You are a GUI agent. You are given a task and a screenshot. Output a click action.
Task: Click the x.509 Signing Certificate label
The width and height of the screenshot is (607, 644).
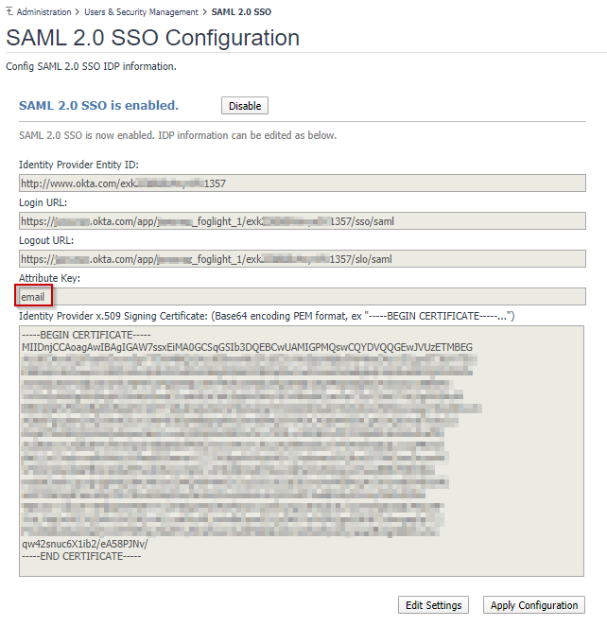pyautogui.click(x=267, y=315)
